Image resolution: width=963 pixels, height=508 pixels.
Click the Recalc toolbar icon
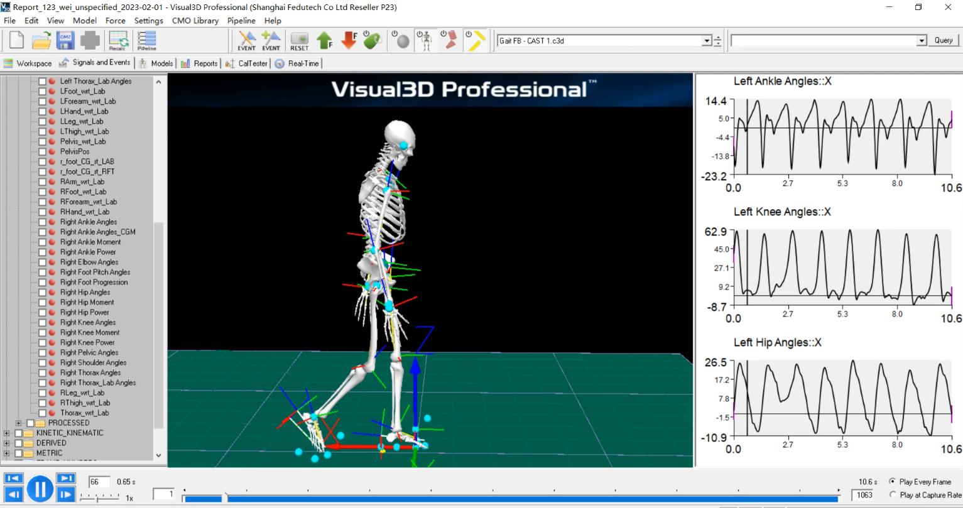[x=118, y=40]
